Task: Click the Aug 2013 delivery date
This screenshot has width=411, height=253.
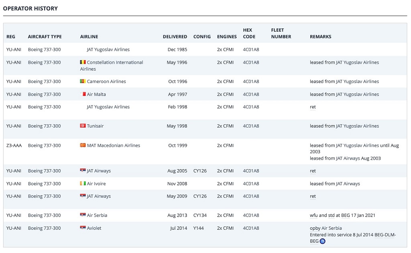Action: coord(177,215)
